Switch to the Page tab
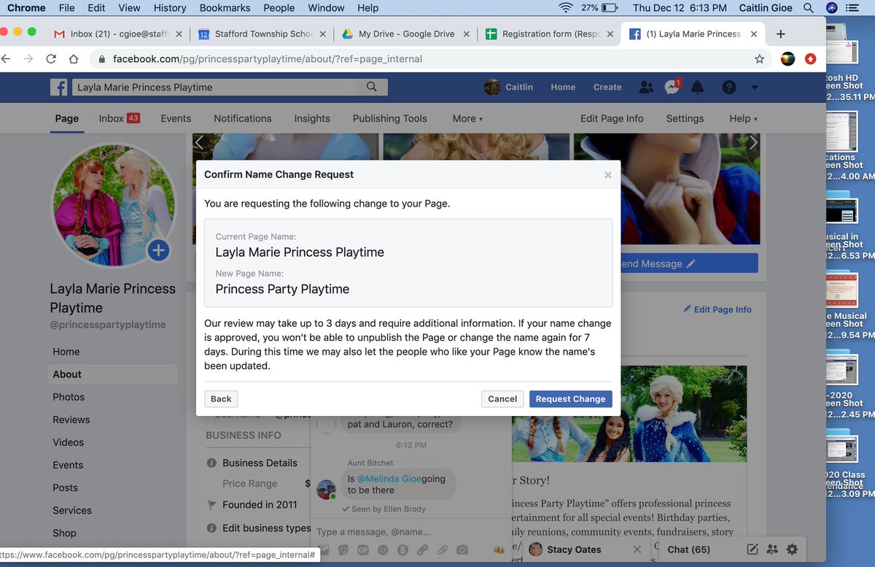 coord(67,118)
